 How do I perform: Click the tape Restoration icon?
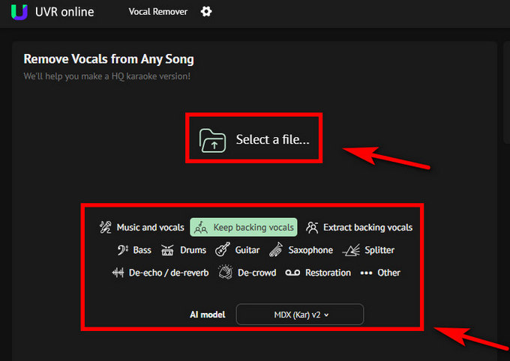tap(292, 273)
